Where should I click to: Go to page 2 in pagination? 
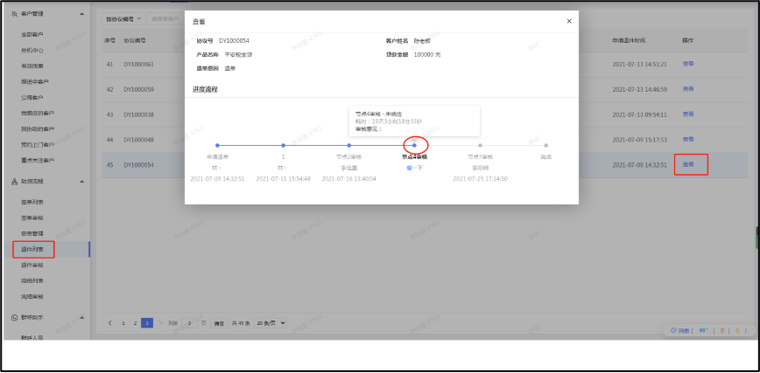(x=135, y=322)
